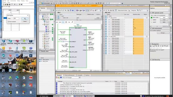
Task: Click Save project in TIA Portal toolbar
Action: 46,3
